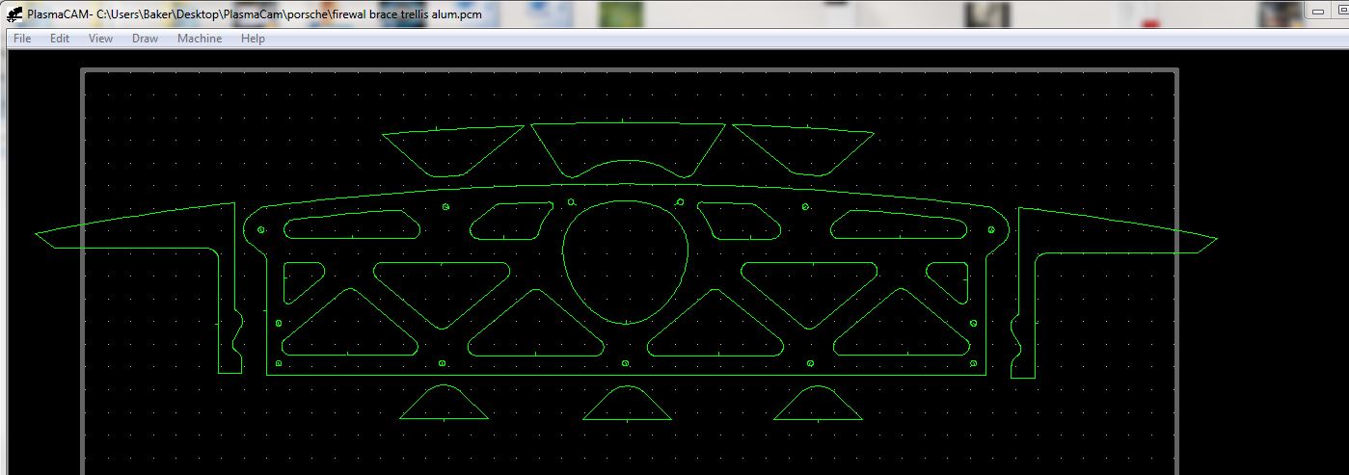Select the left L-shaped bracket outline
Screen dimensions: 1349x475
234,231
